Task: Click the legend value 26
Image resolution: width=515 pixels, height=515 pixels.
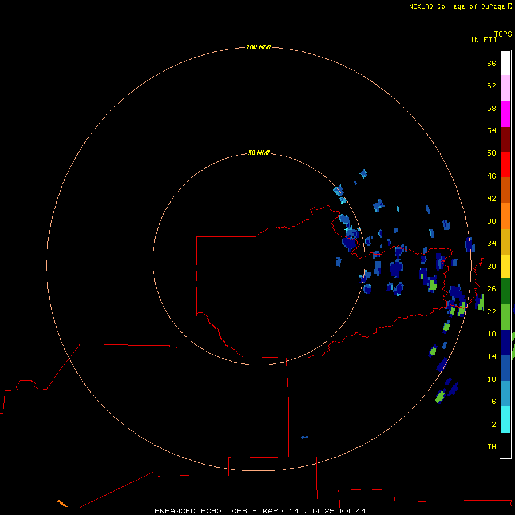Action: pyautogui.click(x=492, y=289)
